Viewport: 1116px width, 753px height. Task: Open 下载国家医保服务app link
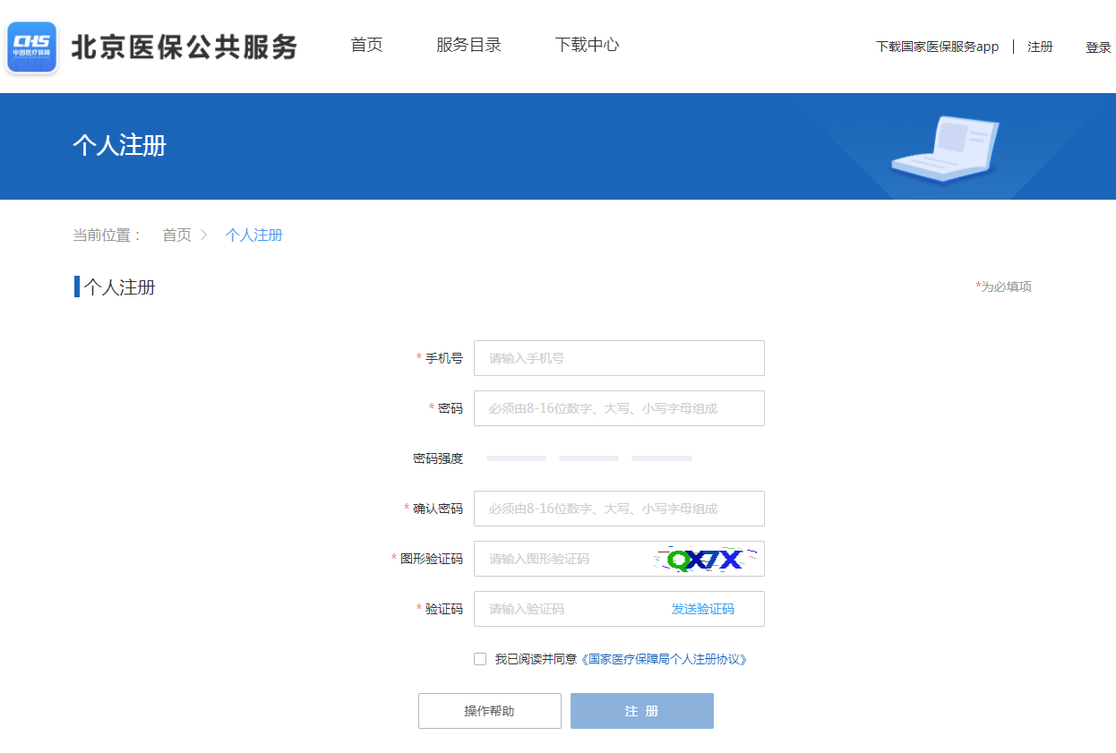[x=937, y=47]
